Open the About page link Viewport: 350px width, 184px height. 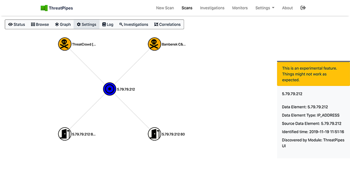287,8
